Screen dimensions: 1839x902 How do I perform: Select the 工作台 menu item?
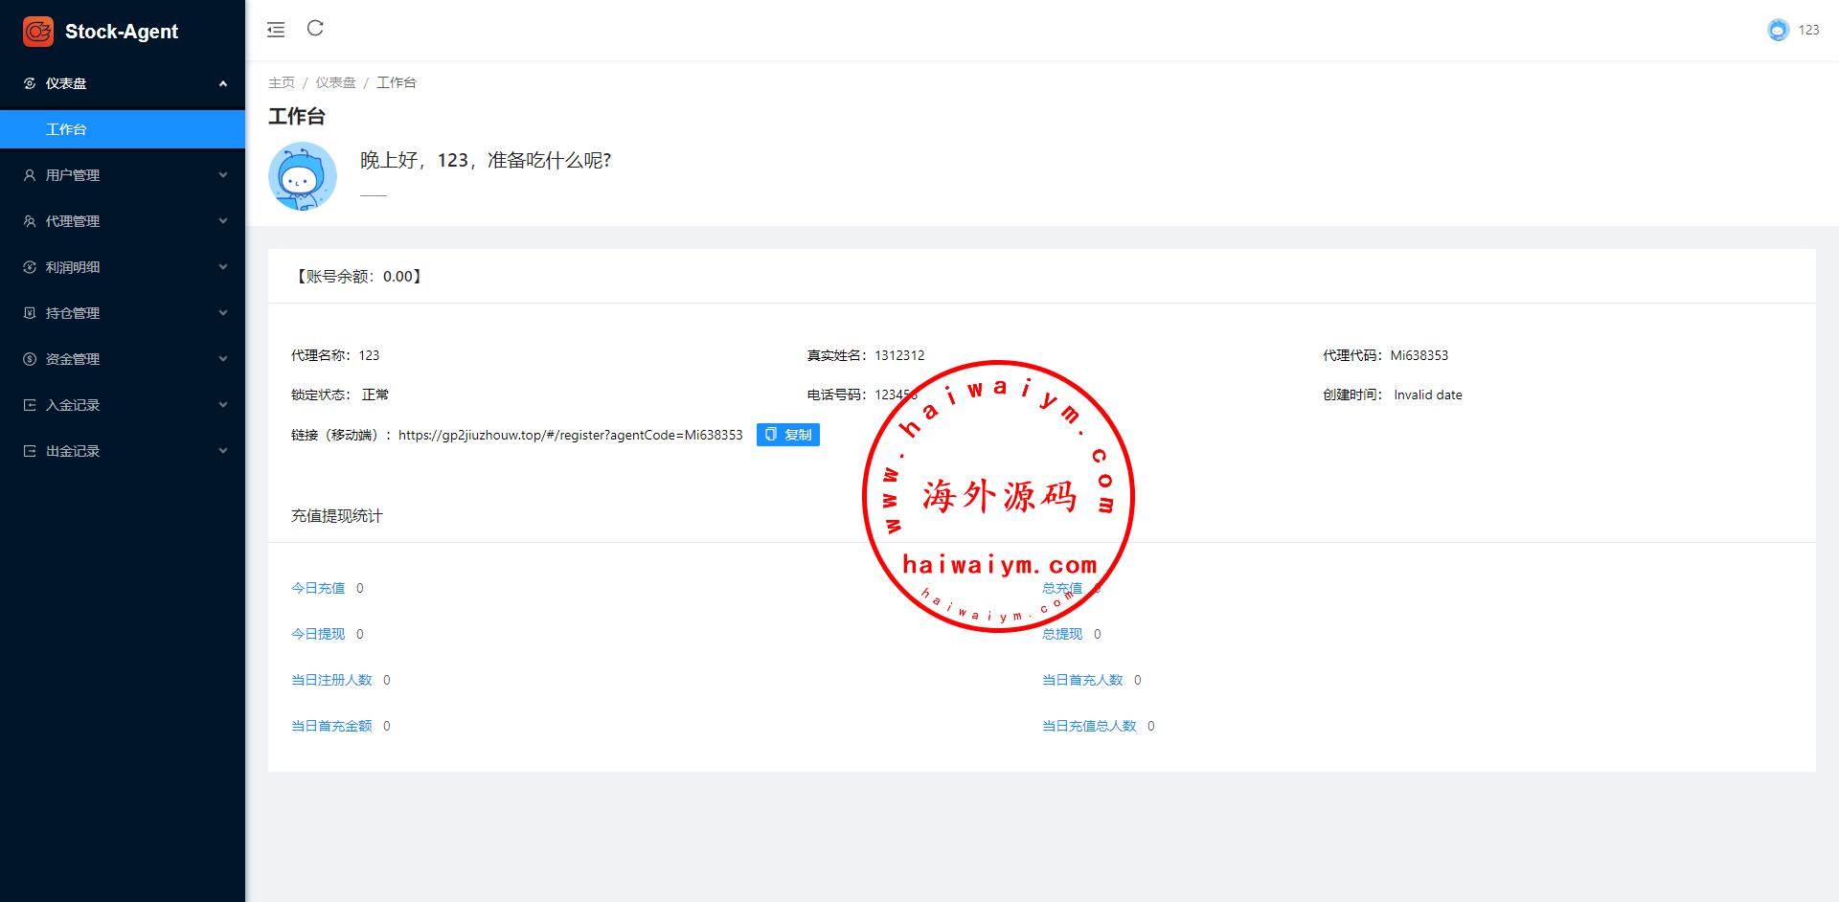67,129
